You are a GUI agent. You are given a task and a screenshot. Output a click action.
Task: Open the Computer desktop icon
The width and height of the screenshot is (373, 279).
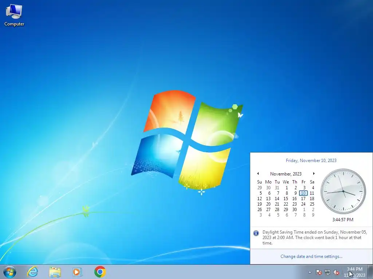[x=14, y=15]
